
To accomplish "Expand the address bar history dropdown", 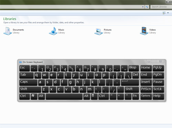I will click(143, 7).
